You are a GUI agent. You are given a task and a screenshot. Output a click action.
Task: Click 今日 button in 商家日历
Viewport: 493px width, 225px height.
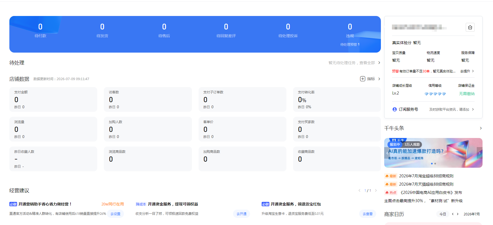[443, 214]
